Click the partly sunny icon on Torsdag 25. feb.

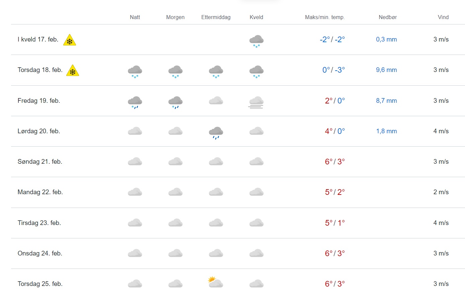(x=216, y=282)
